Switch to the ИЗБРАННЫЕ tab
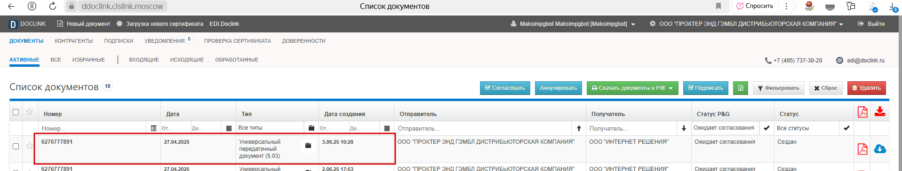 click(88, 60)
